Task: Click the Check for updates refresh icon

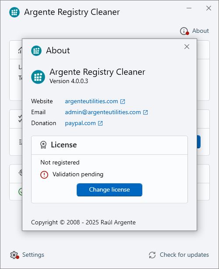Action: (x=152, y=255)
